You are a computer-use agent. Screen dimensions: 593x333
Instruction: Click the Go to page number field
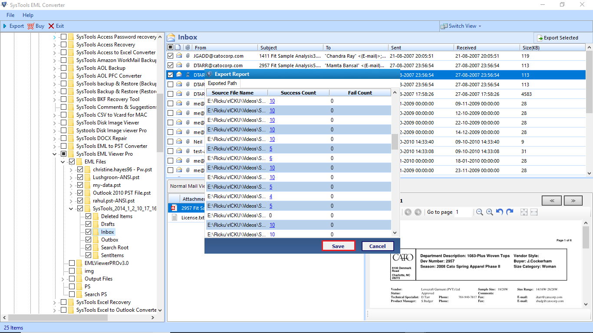tap(464, 212)
